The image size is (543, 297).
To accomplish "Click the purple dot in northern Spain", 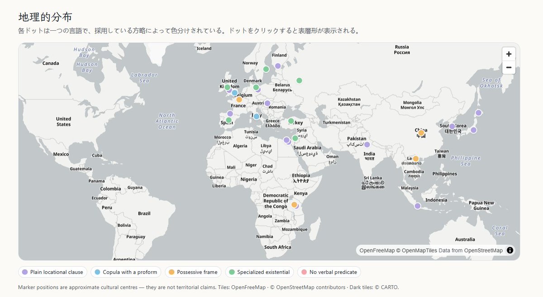I will coord(230,113).
